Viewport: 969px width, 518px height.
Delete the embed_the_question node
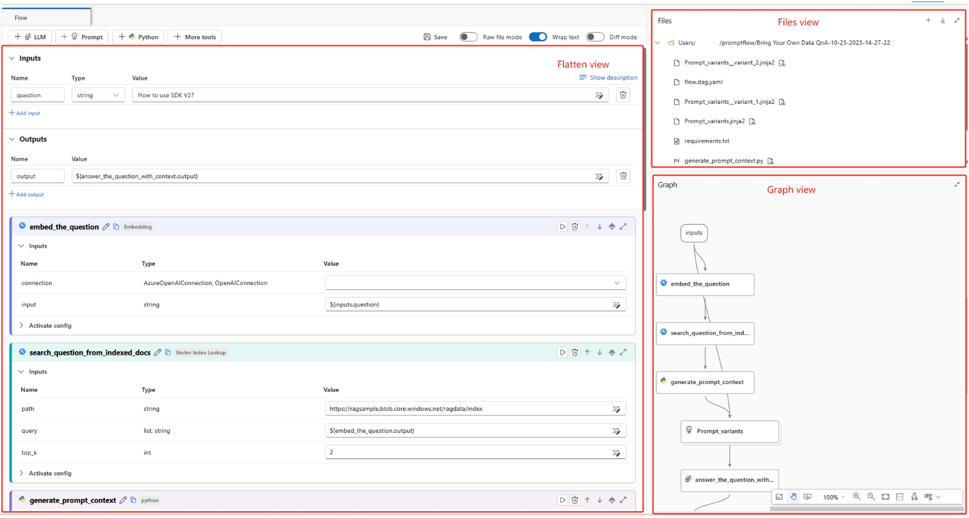(575, 227)
